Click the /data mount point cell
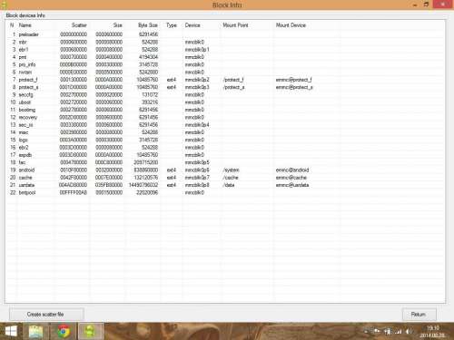The image size is (454, 340). pos(229,185)
